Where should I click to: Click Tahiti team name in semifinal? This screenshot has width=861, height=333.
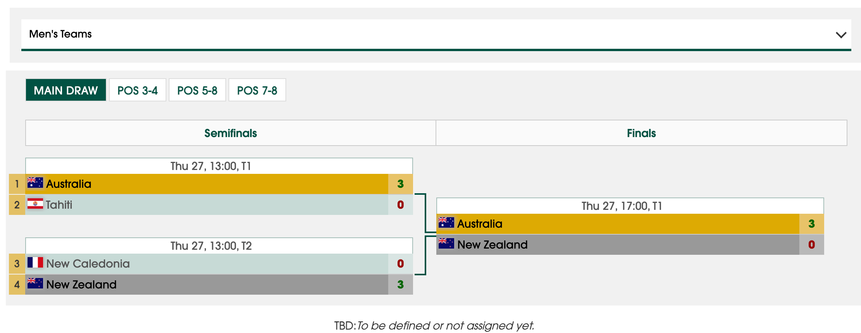coord(59,204)
